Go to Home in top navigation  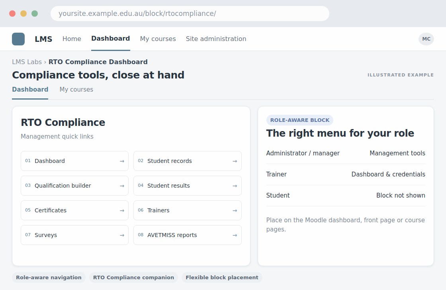(72, 39)
